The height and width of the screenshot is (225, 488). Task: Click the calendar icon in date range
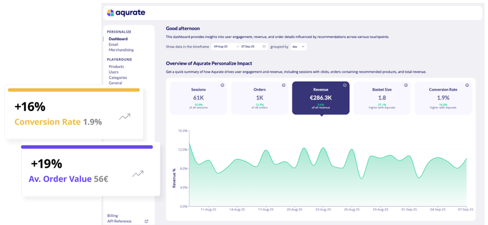point(264,47)
